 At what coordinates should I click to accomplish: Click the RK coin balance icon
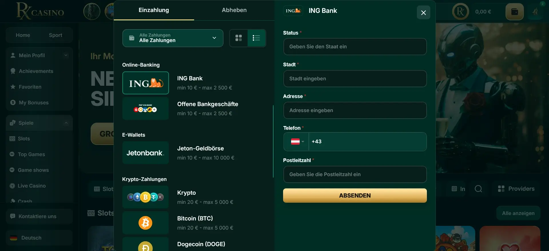click(460, 12)
